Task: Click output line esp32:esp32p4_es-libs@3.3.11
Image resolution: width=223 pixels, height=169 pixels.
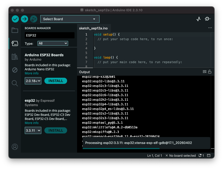Action: pyautogui.click(x=108, y=109)
